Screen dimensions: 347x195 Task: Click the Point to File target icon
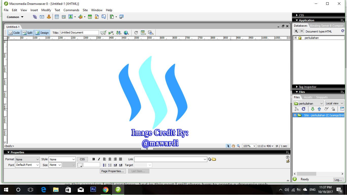210,159
